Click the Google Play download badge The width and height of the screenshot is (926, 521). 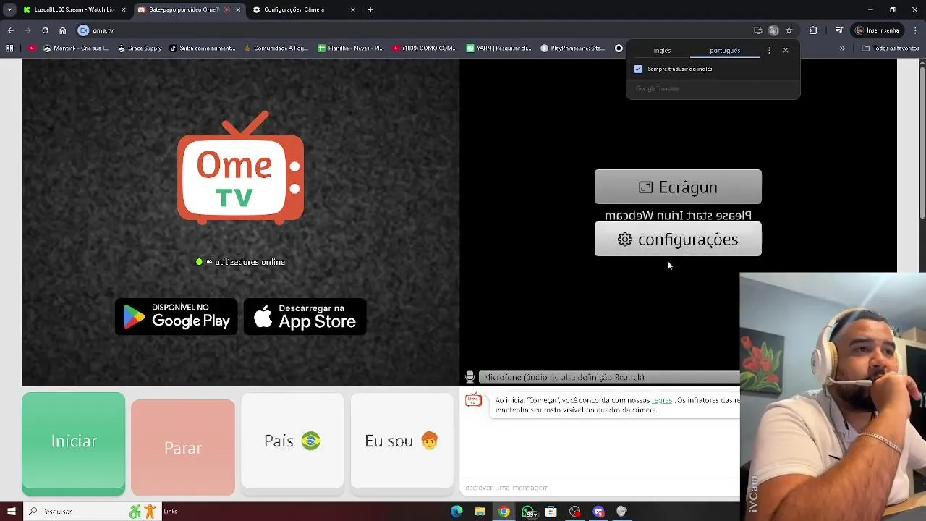(176, 317)
